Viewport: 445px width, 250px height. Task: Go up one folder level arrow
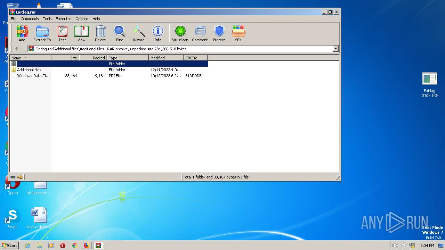tap(16, 49)
